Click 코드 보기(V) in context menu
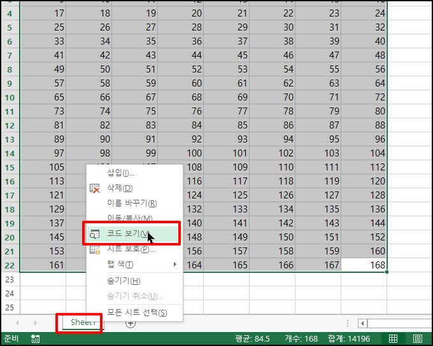This screenshot has height=346, width=433. point(133,234)
